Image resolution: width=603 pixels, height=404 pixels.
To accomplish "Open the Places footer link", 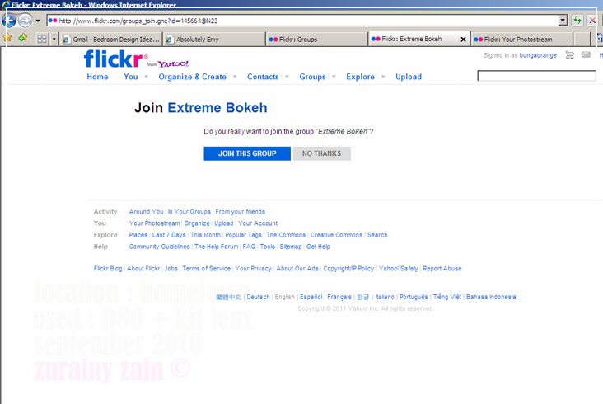I will [138, 235].
